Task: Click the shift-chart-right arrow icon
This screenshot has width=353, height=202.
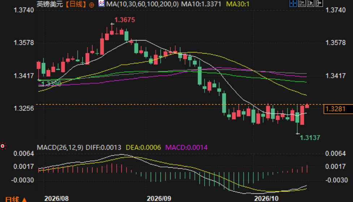Action: click(319, 3)
